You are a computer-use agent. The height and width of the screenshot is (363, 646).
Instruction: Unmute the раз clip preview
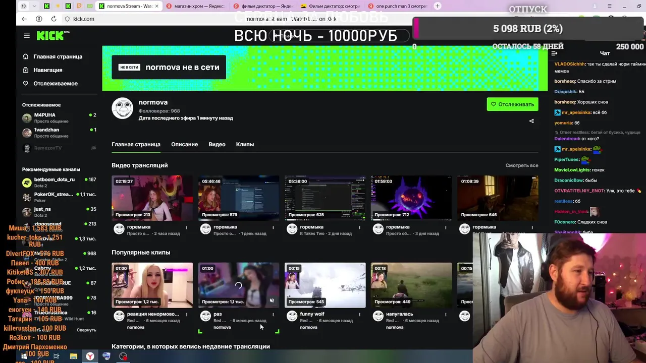pyautogui.click(x=272, y=300)
